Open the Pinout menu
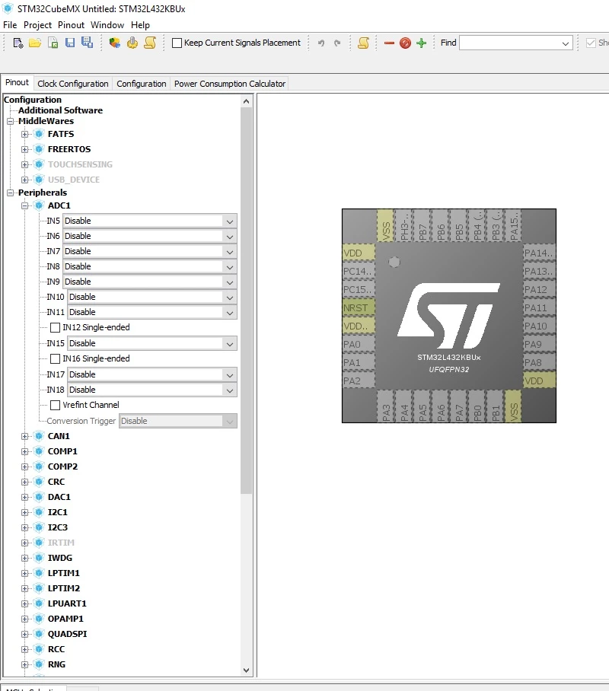This screenshot has width=609, height=691. pyautogui.click(x=71, y=25)
